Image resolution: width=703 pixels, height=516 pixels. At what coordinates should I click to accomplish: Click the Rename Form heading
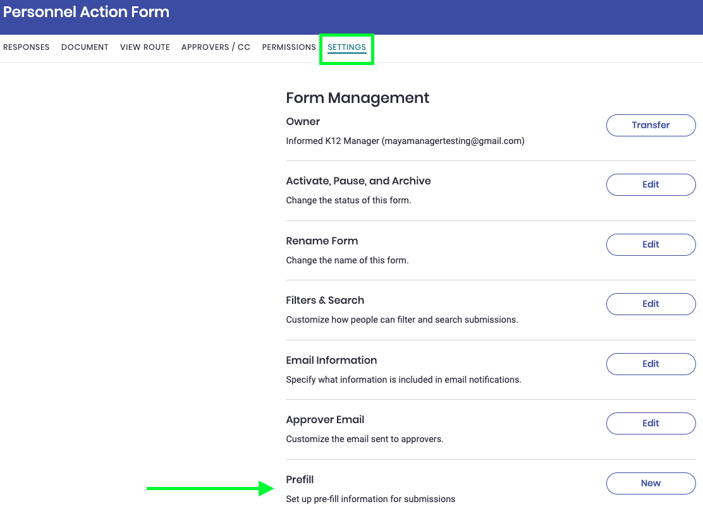[322, 241]
